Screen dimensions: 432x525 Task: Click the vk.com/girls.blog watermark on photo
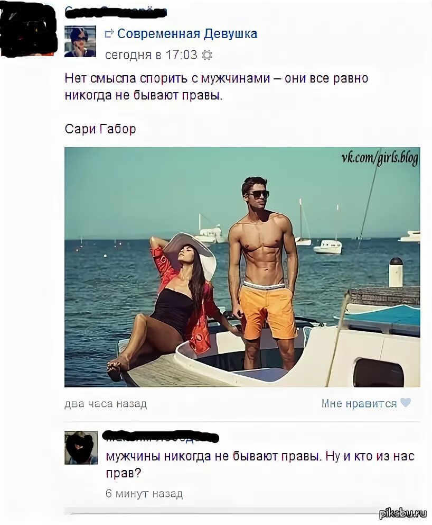point(380,158)
